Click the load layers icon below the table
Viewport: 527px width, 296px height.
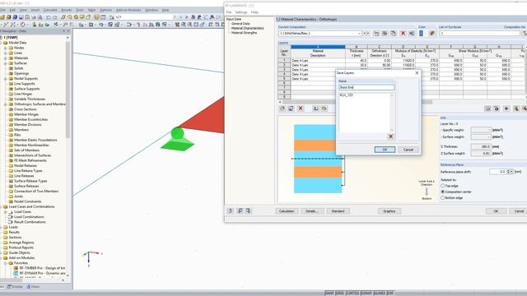tap(282, 109)
